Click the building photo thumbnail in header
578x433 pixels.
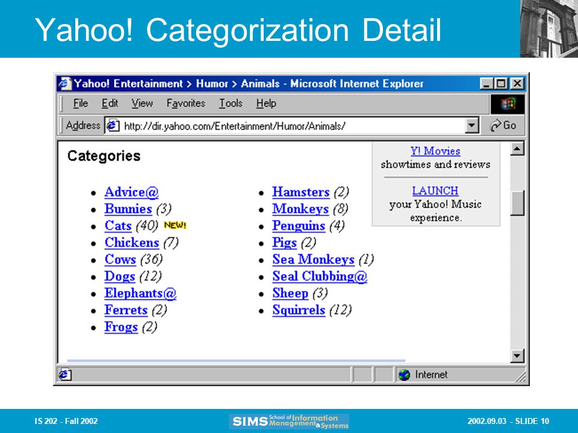point(549,29)
